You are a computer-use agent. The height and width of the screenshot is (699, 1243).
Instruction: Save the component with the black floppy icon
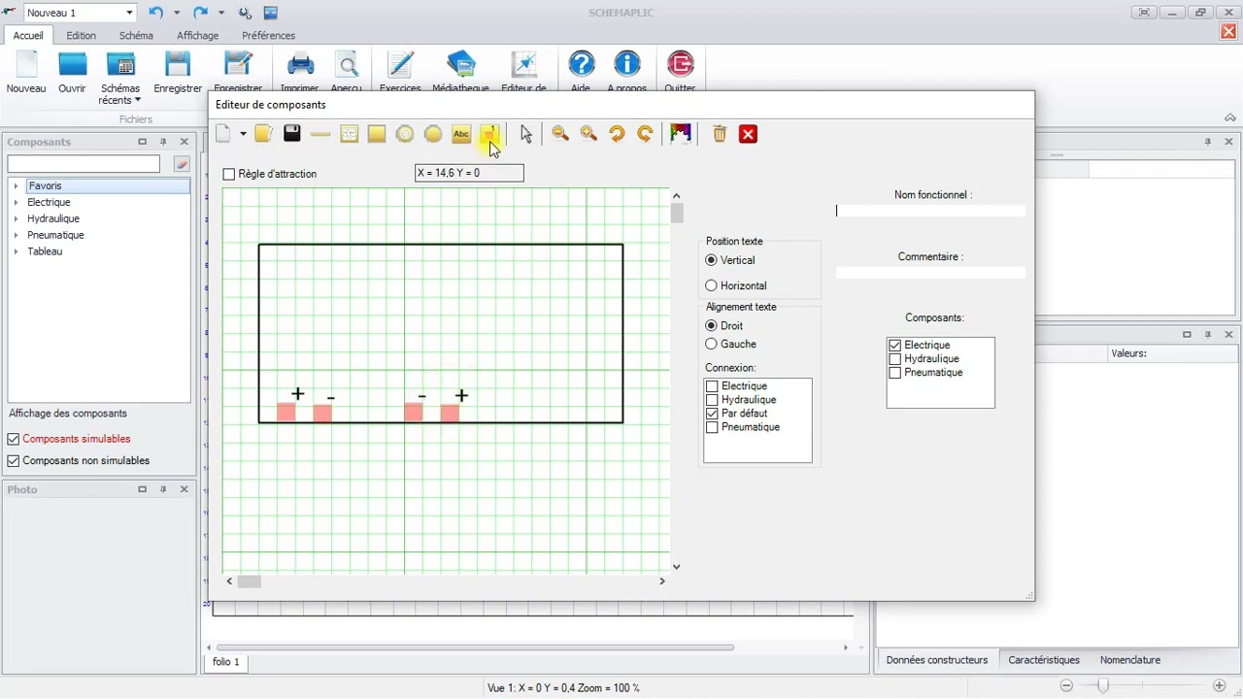coord(292,134)
